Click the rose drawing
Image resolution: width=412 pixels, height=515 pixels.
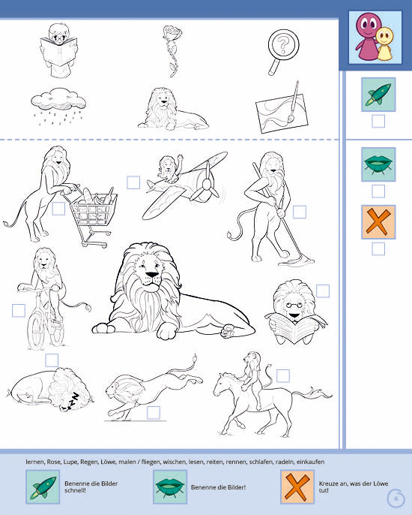(x=172, y=51)
